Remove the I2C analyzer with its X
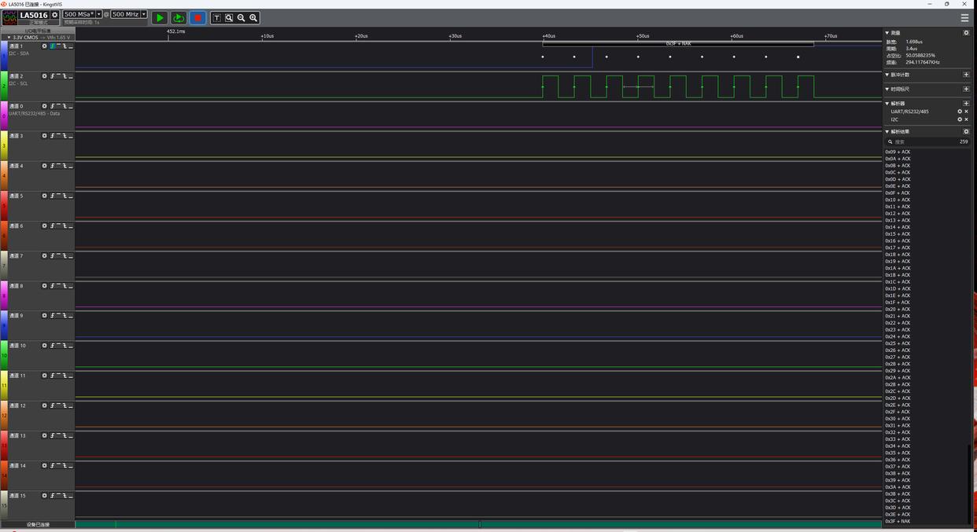This screenshot has height=532, width=977. [966, 119]
